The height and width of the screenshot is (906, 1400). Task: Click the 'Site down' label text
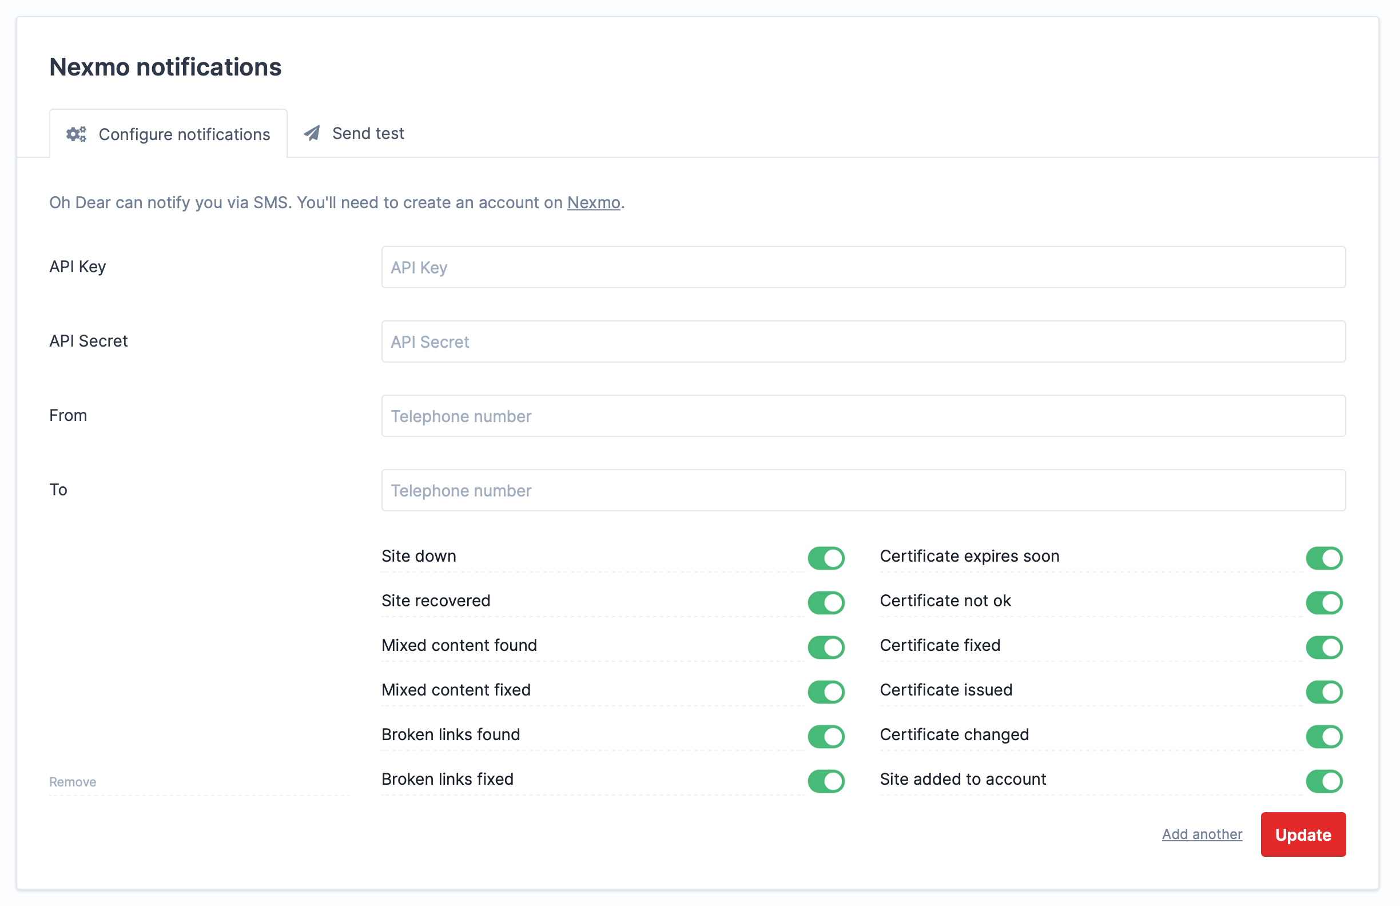tap(419, 556)
